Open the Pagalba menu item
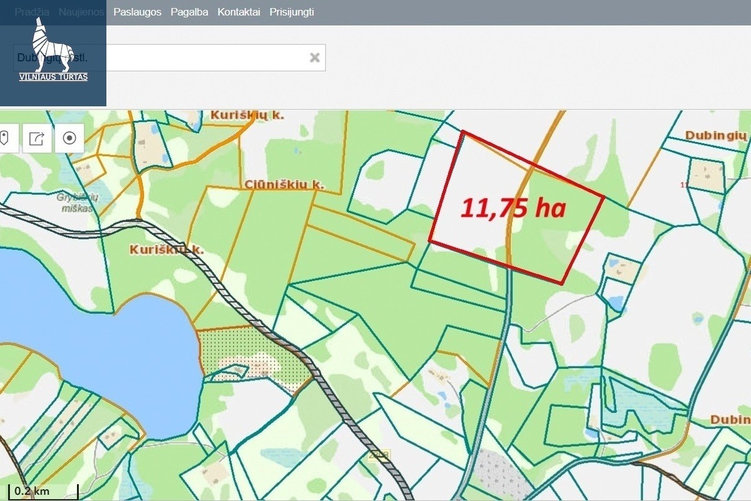751x501 pixels. tap(190, 12)
